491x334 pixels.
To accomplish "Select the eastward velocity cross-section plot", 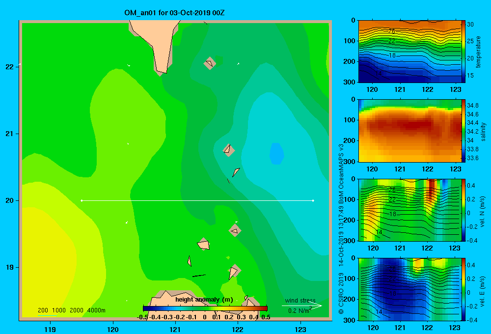I will [409, 289].
